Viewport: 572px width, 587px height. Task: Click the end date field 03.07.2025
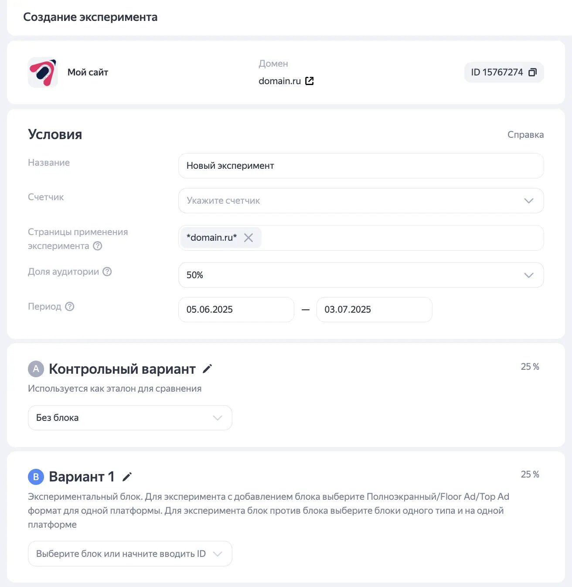tap(374, 310)
